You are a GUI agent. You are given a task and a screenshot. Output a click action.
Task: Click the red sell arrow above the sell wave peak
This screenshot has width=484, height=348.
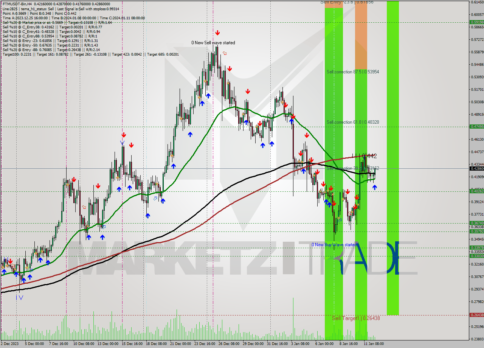click(x=217, y=33)
